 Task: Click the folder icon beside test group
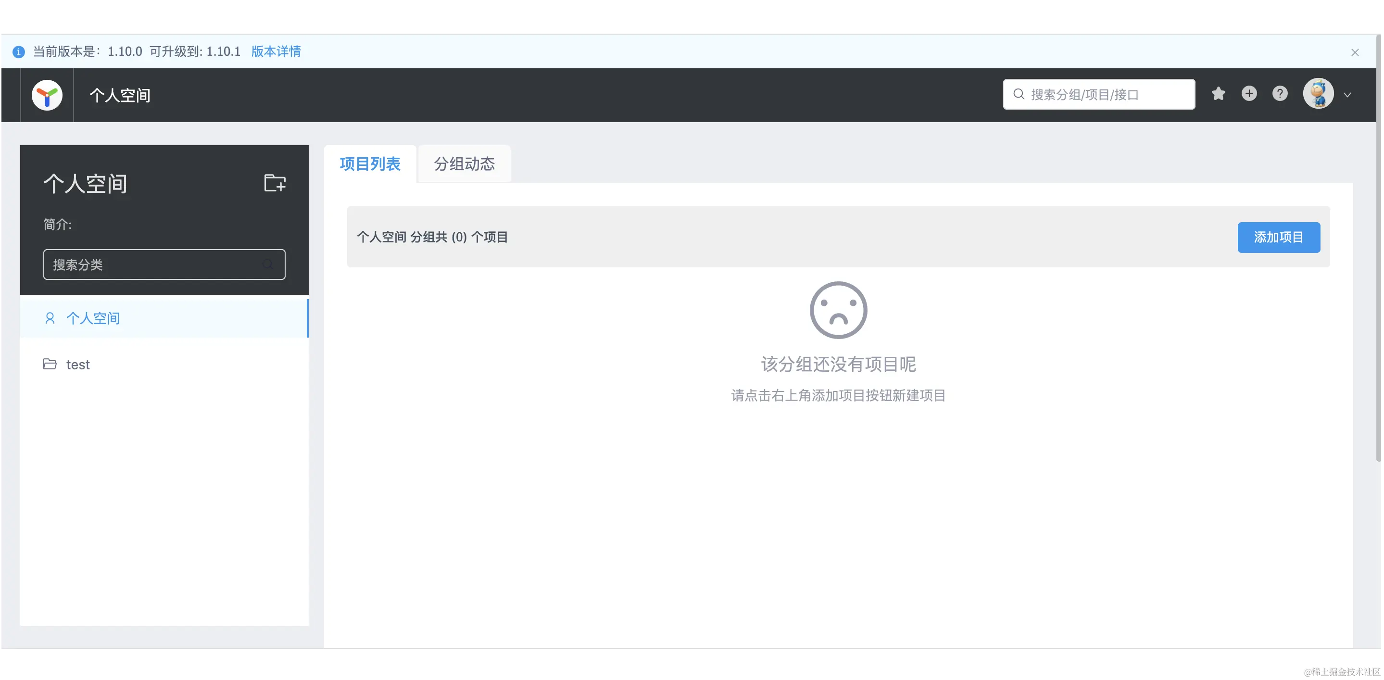(50, 364)
